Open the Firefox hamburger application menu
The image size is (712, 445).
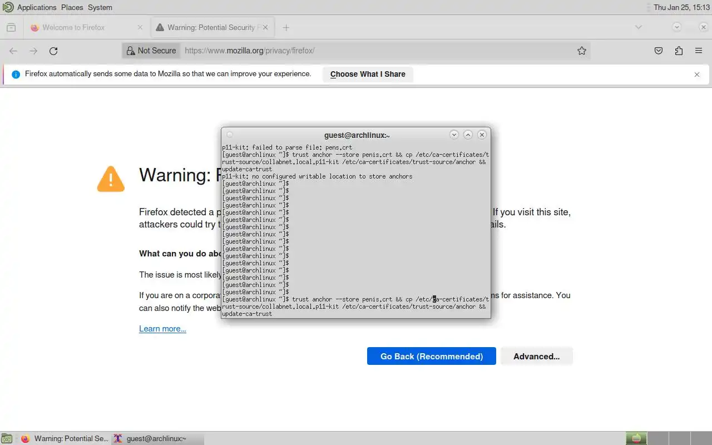699,51
